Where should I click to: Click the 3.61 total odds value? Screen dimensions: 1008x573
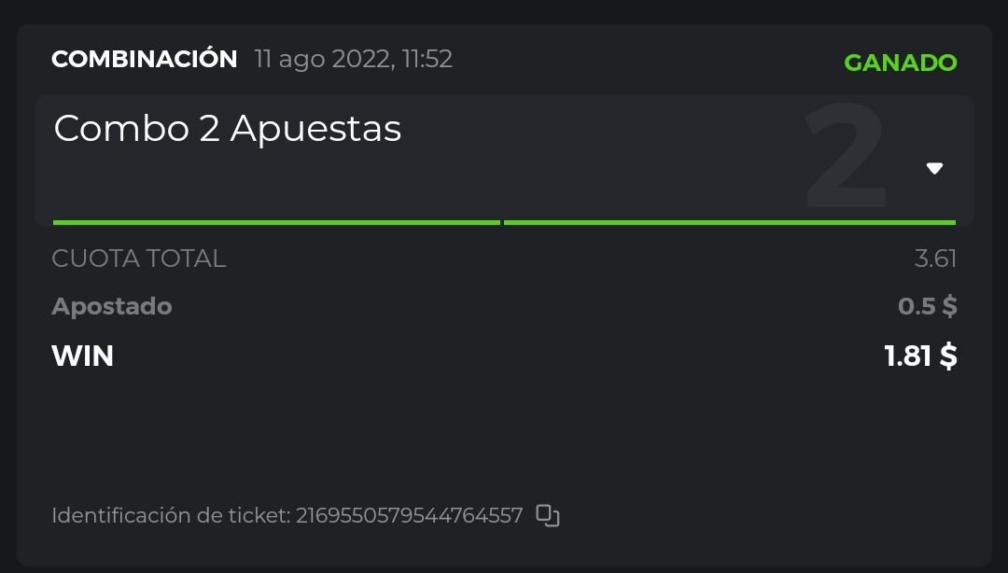pos(935,259)
